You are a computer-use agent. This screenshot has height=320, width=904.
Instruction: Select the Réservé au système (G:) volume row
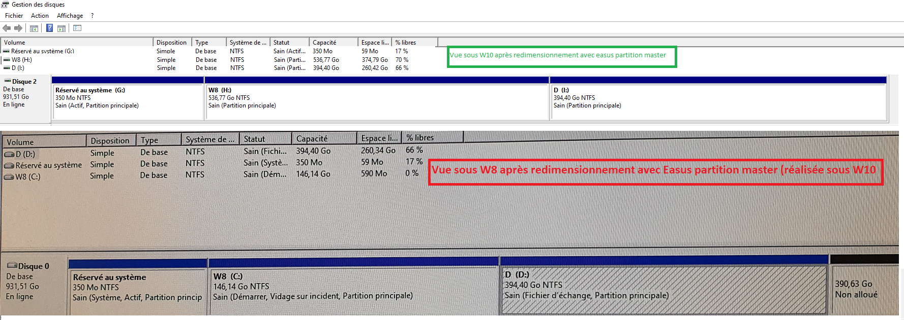219,51
